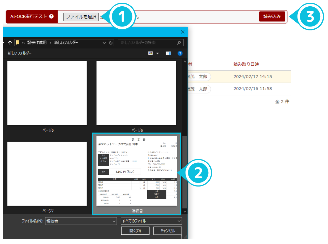Open the blue help icon in the file dialog
Image resolution: width=328 pixels, height=244 pixels.
[180, 53]
